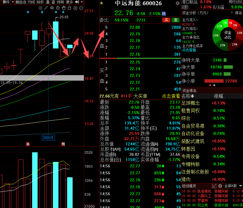Click the collapse-right arrow icon in toolbar
This screenshot has height=208, width=243.
coord(77,2)
